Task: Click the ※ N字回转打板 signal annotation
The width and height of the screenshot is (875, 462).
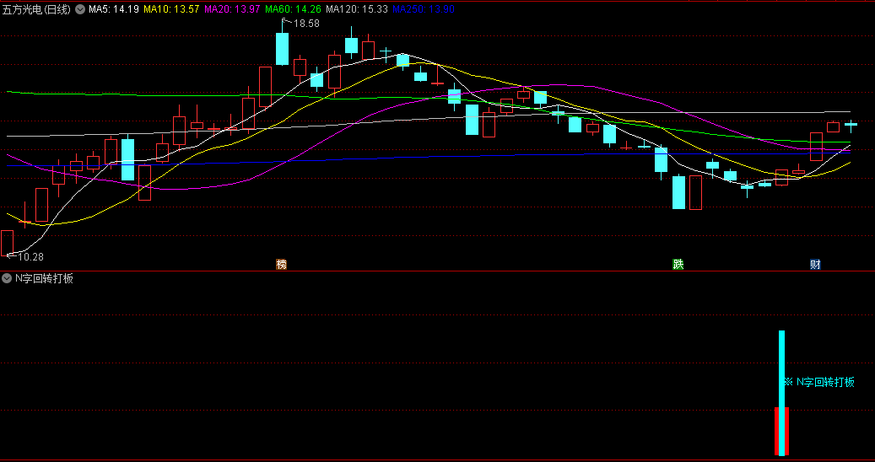Action: (x=819, y=382)
